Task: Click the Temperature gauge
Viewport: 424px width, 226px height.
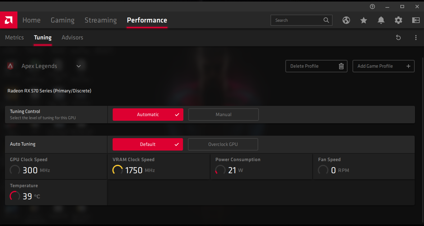Action: point(15,196)
